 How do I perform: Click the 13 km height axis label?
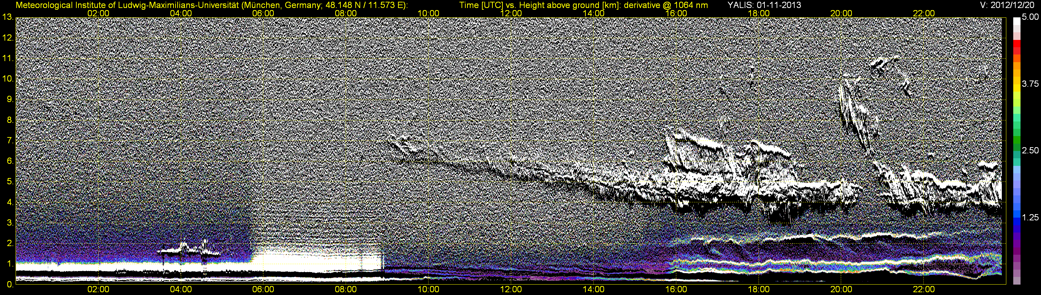[8, 17]
